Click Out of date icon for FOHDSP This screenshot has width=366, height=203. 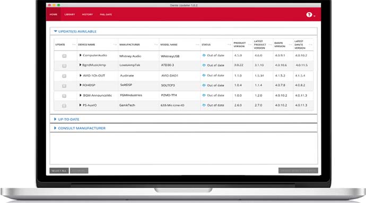[x=204, y=86]
